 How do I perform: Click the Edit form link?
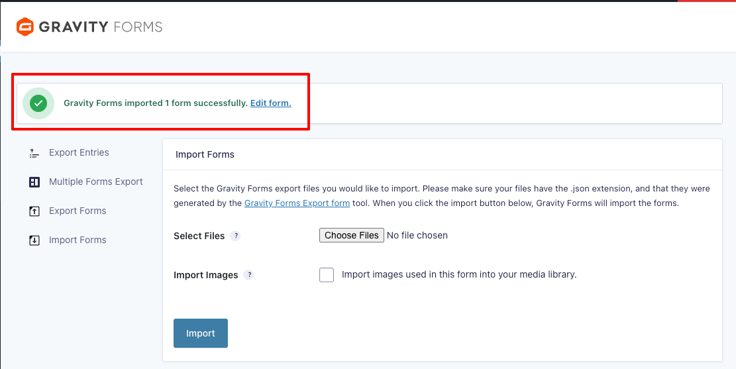coord(271,103)
